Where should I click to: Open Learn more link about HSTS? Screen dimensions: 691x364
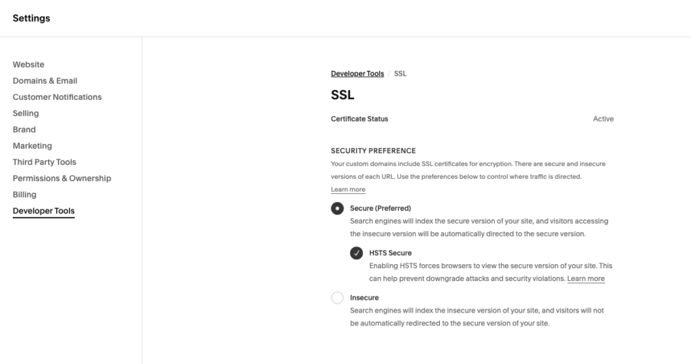tap(586, 278)
